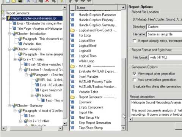Image resolution: width=182 pixels, height=137 pixels.
Task: Open the File format dropdown showing web (HTML)
Action: 165,57
